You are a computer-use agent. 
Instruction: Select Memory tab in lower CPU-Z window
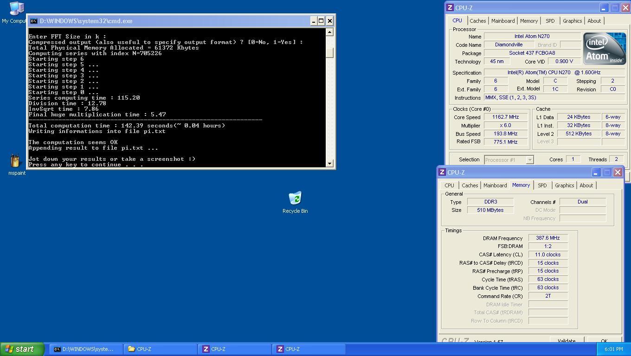click(521, 185)
